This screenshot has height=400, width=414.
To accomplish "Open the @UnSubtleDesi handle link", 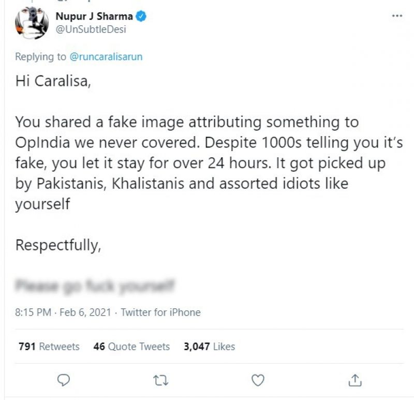I will tap(91, 29).
